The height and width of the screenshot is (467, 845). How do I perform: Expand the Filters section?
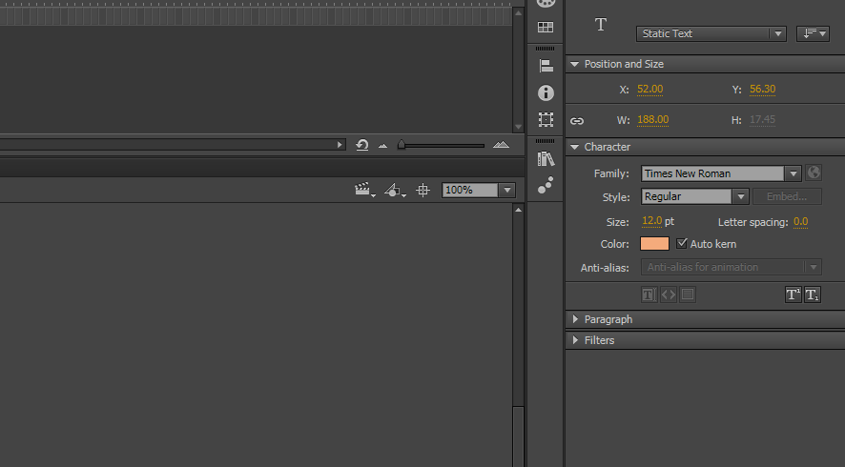(575, 340)
